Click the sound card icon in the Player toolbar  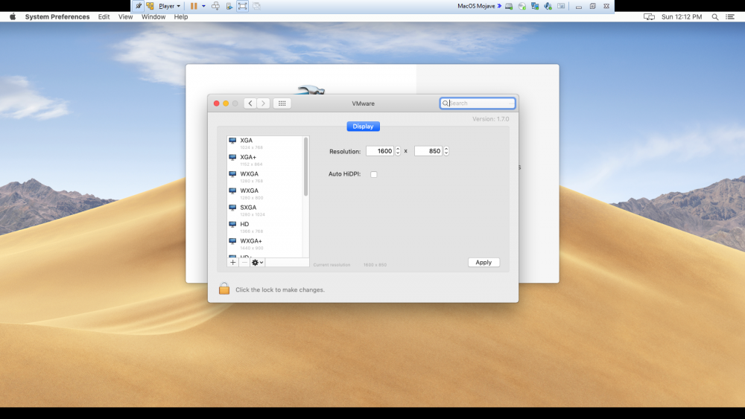click(x=548, y=6)
